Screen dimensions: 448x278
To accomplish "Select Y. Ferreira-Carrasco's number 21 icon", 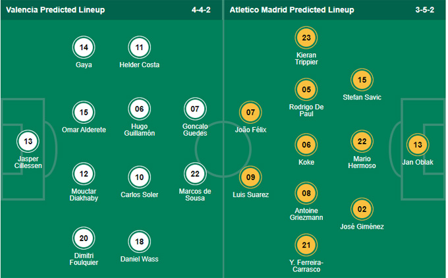I will (x=306, y=245).
